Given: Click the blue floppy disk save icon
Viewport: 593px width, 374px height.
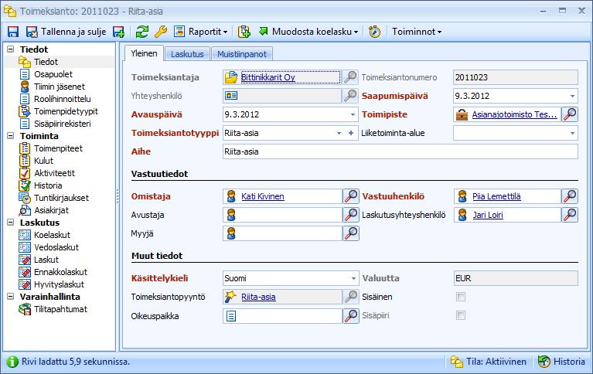Looking at the screenshot, I should pos(13,32).
